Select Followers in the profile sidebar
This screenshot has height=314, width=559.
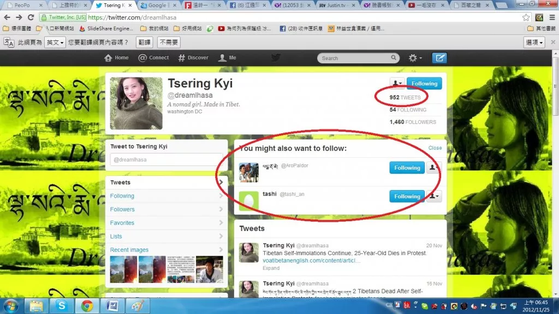pyautogui.click(x=166, y=210)
